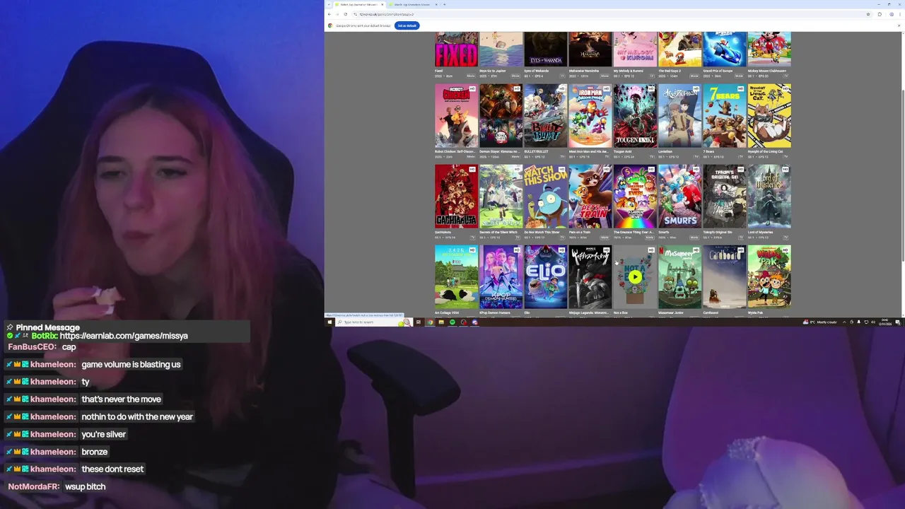Open Chrome from the taskbar

click(429, 322)
